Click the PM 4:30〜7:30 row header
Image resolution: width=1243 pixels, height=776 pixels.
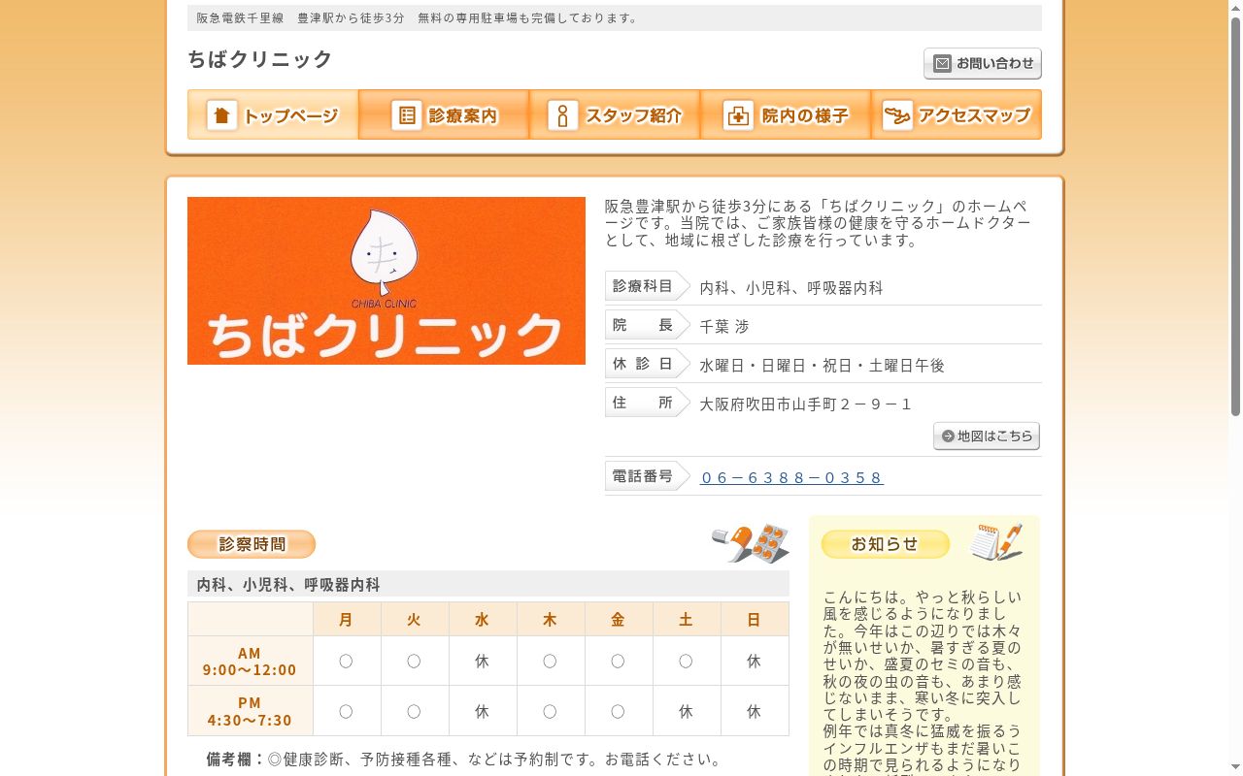[x=251, y=711]
